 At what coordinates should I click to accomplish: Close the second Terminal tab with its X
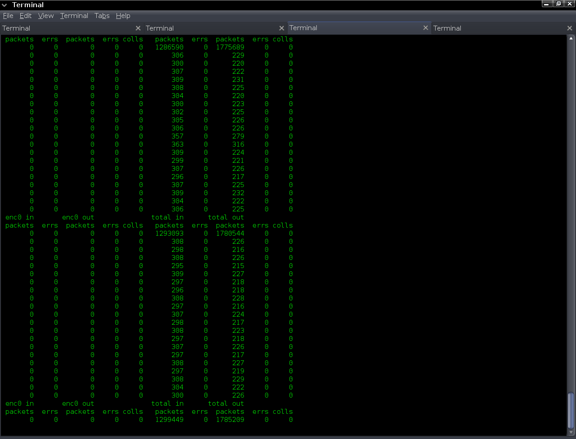click(x=282, y=28)
